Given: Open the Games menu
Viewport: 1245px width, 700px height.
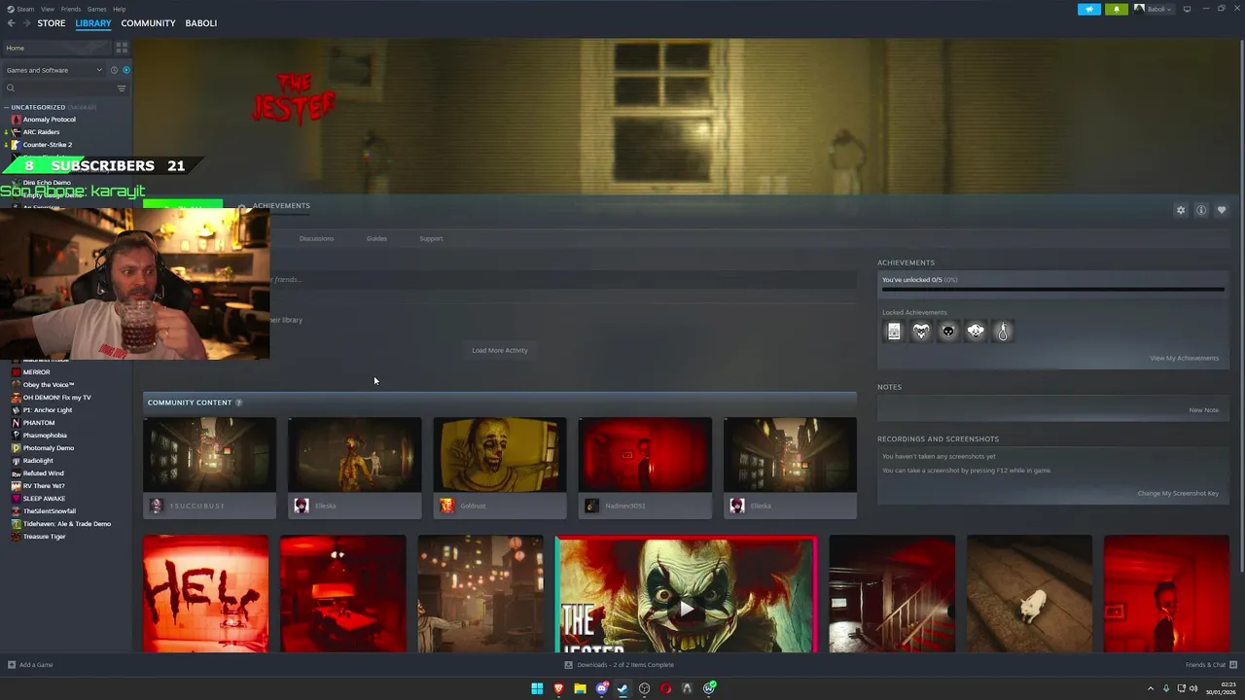Looking at the screenshot, I should (x=96, y=9).
